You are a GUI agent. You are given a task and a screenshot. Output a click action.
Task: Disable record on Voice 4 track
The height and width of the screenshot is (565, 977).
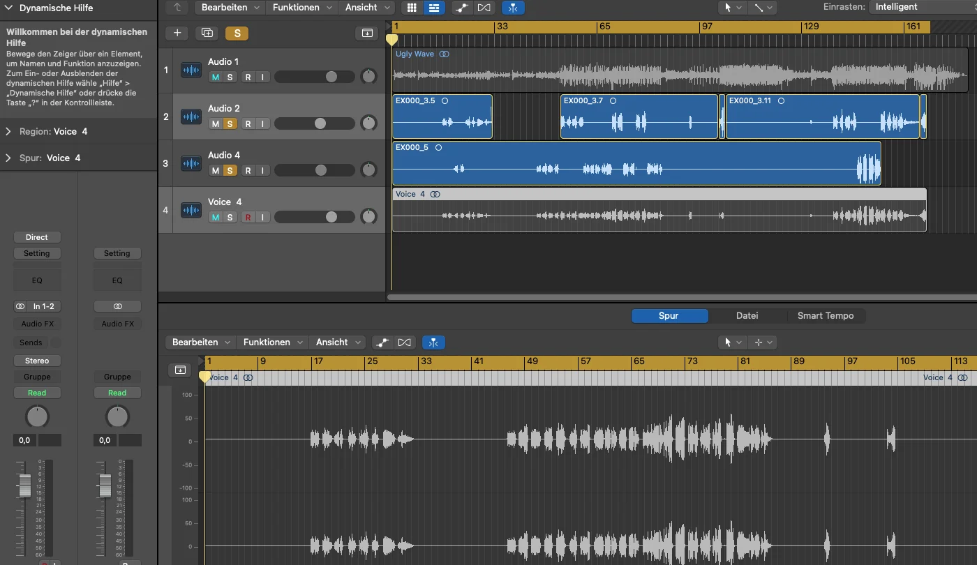tap(248, 217)
